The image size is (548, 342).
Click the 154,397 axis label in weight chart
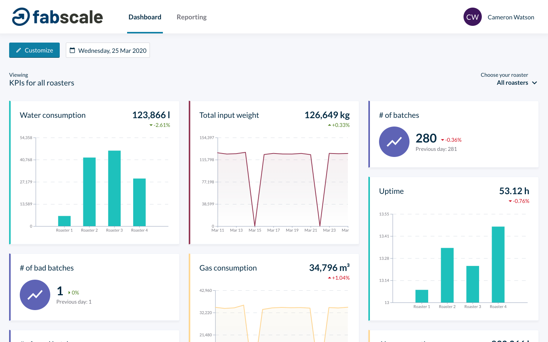click(207, 138)
